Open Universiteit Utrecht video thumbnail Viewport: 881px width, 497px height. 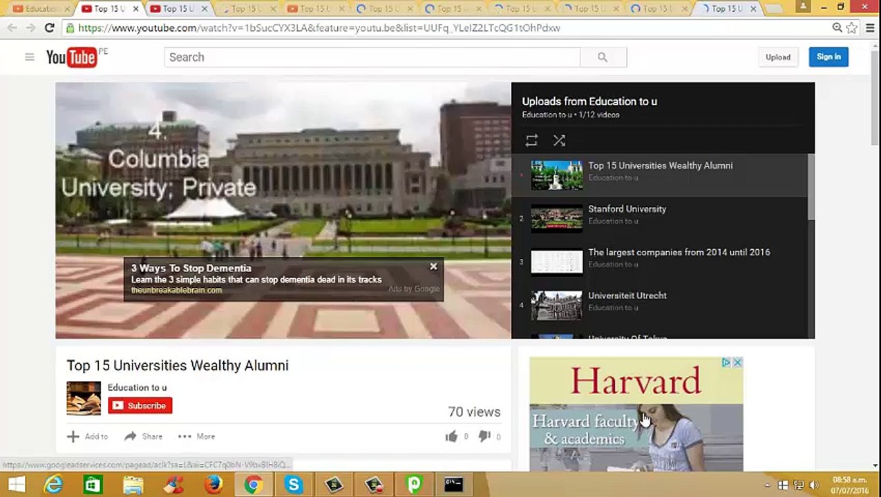pos(556,306)
